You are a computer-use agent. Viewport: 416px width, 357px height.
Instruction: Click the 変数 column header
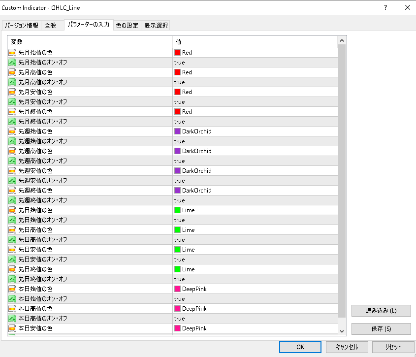click(x=90, y=42)
